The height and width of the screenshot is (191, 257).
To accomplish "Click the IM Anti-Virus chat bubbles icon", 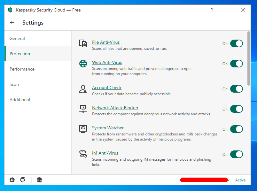I will [83, 154].
